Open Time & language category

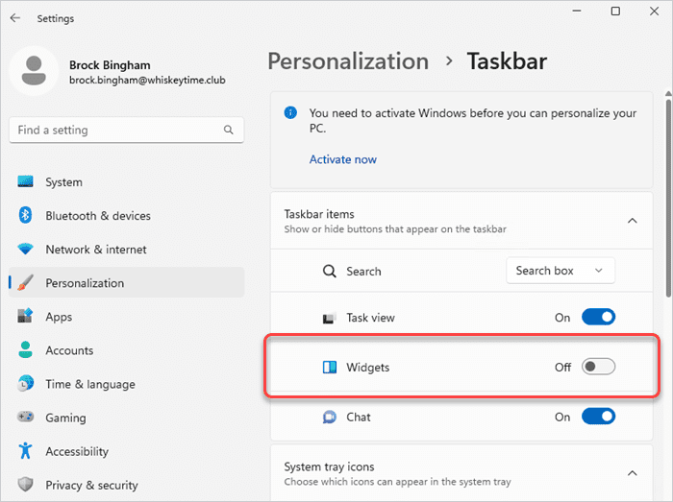[x=127, y=384]
